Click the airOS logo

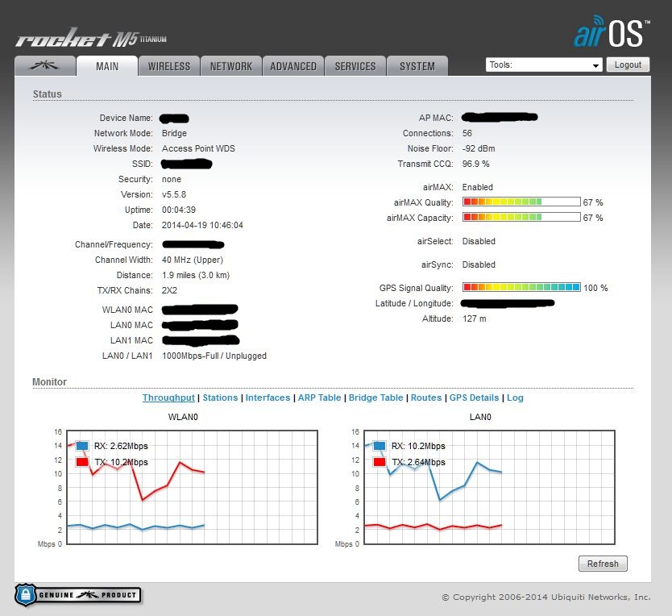tap(612, 31)
